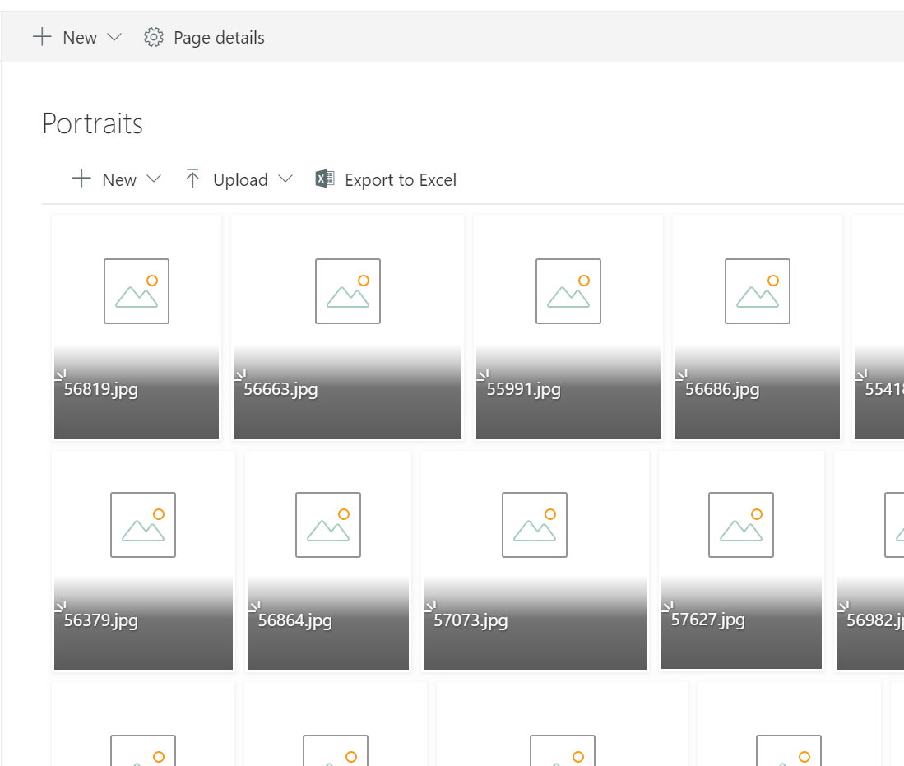Expand the New dropdown in the top bar
The image size is (904, 766).
[x=114, y=37]
